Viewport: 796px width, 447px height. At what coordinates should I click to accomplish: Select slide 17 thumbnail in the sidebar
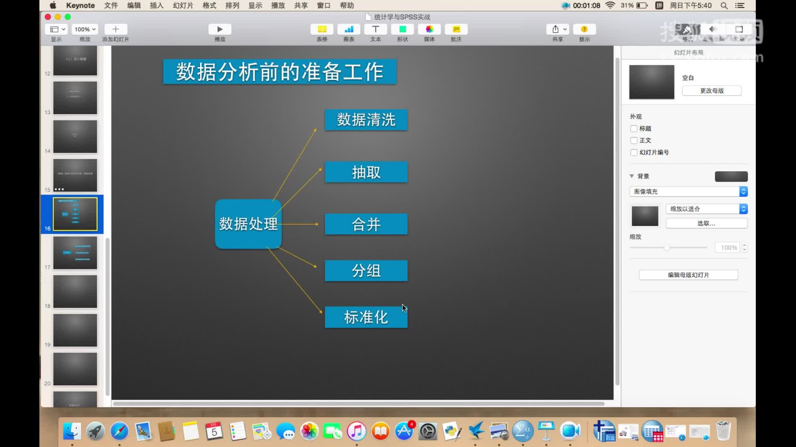pos(75,253)
